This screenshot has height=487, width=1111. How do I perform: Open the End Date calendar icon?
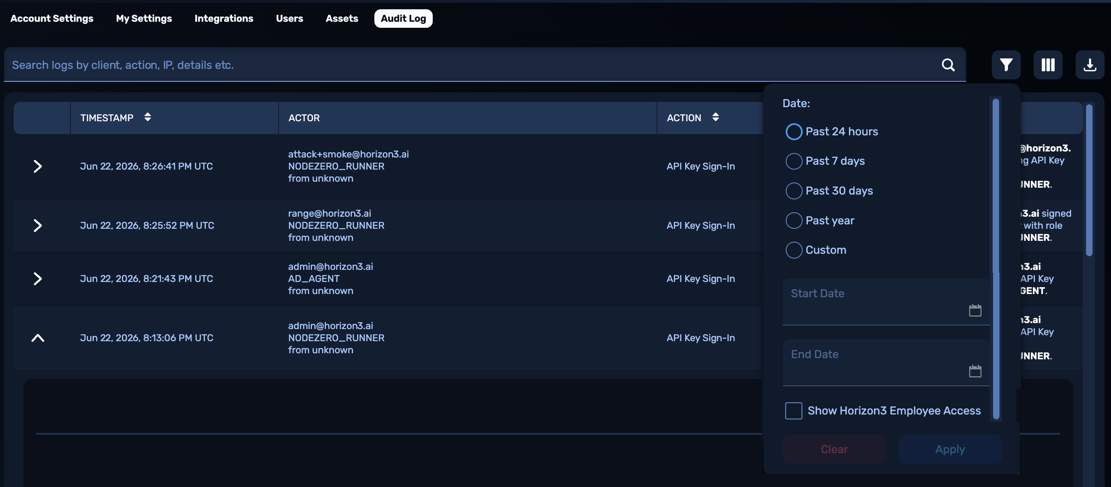point(975,371)
